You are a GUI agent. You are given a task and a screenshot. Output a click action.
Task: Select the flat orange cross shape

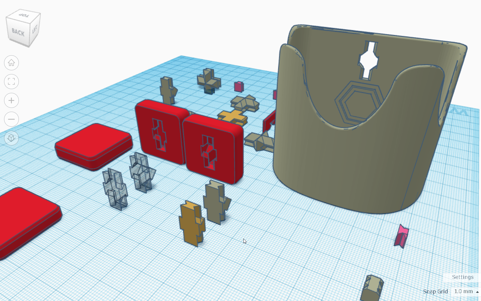[x=233, y=117]
